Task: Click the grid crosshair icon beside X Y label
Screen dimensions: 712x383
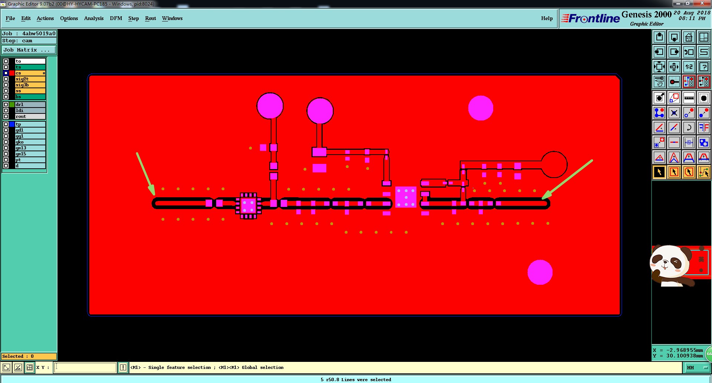Action: [30, 367]
